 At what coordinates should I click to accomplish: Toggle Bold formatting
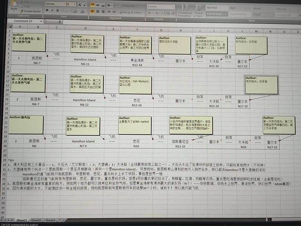47,10
